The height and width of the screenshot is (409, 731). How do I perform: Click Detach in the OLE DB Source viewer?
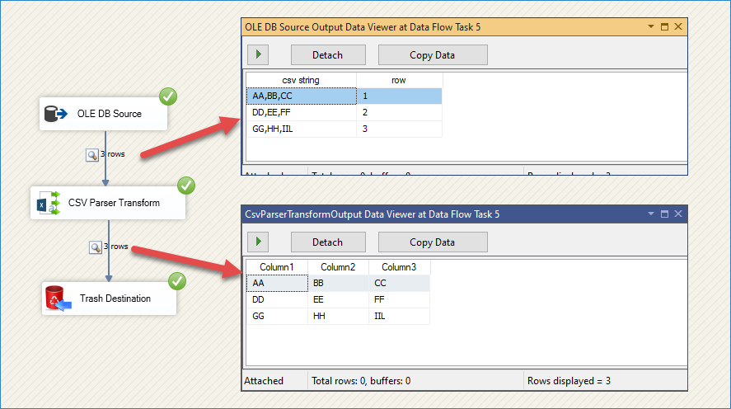[x=327, y=55]
